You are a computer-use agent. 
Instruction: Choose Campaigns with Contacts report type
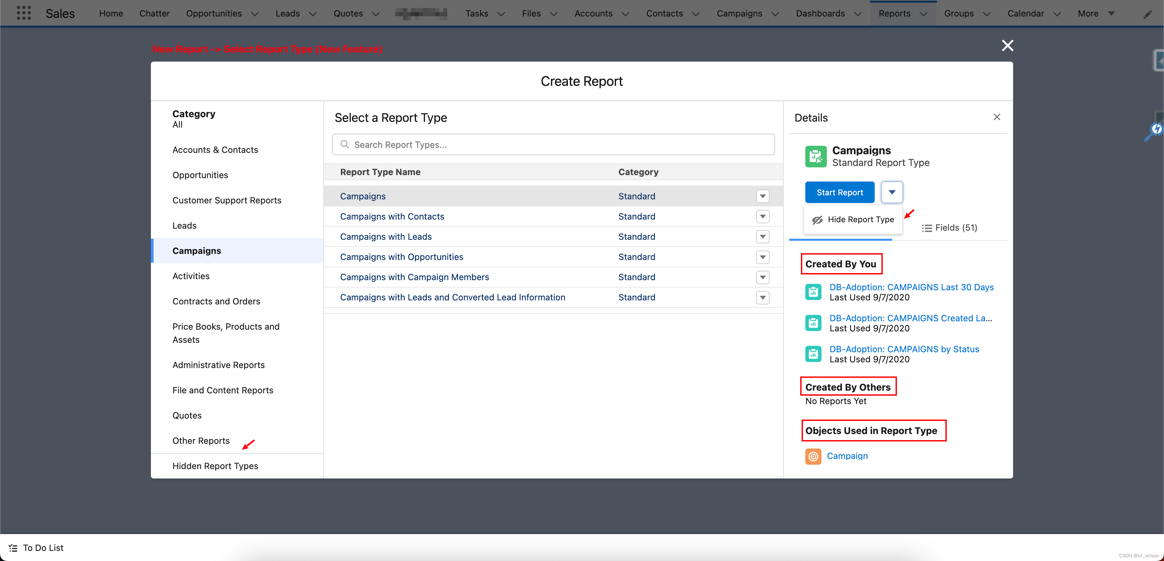coord(392,217)
